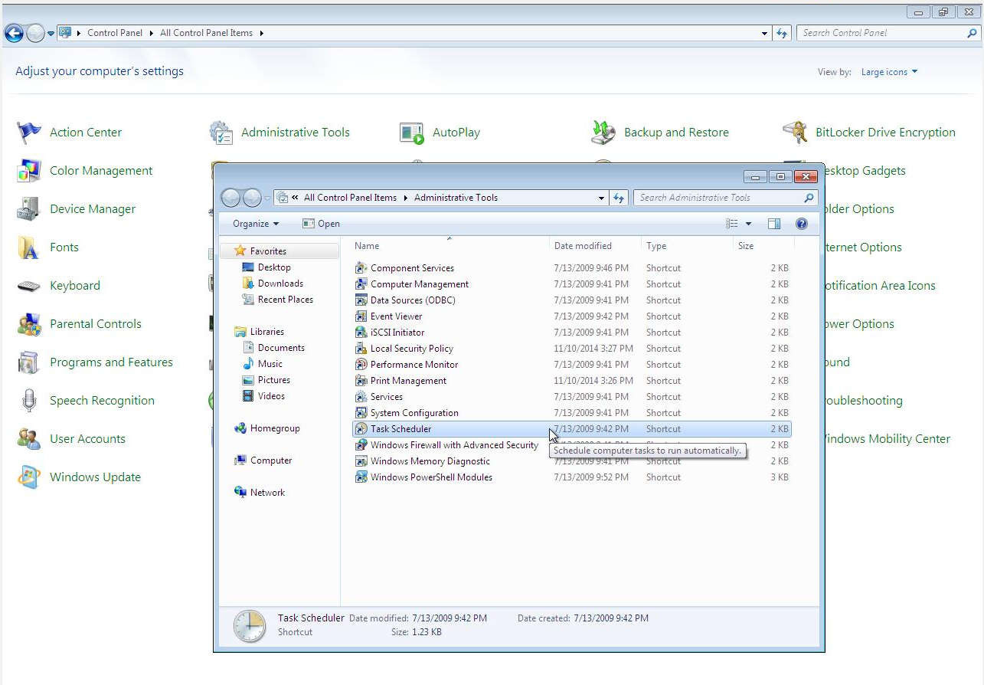Open Documents library in navigation pane
The height and width of the screenshot is (685, 984).
click(x=281, y=348)
